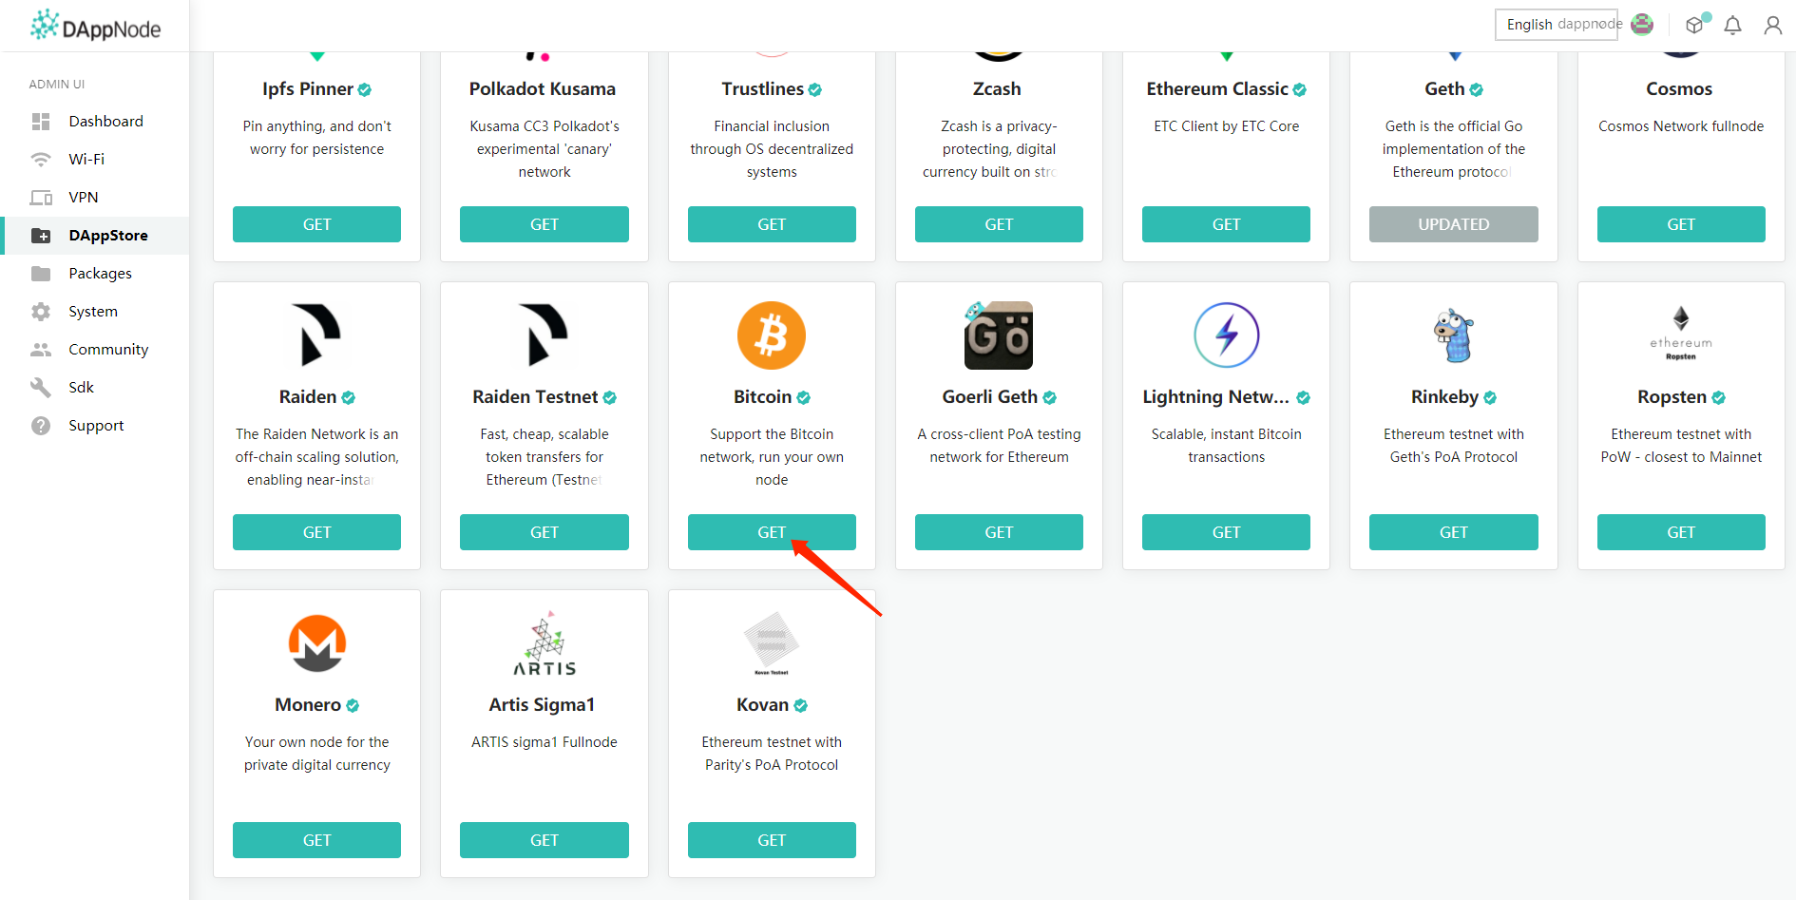Install Kovan with its GET button
The height and width of the screenshot is (900, 1796).
click(771, 840)
